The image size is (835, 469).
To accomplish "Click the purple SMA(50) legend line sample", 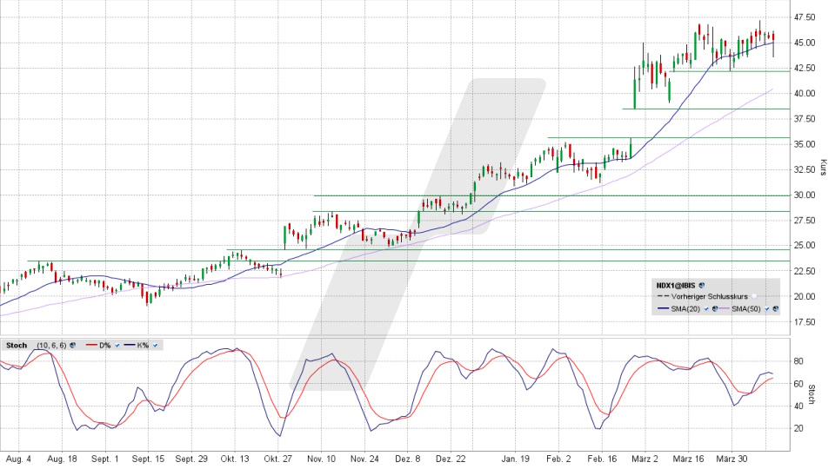I will [x=724, y=308].
